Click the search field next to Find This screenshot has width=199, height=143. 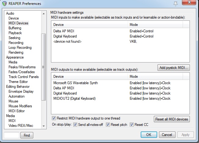point(12,135)
